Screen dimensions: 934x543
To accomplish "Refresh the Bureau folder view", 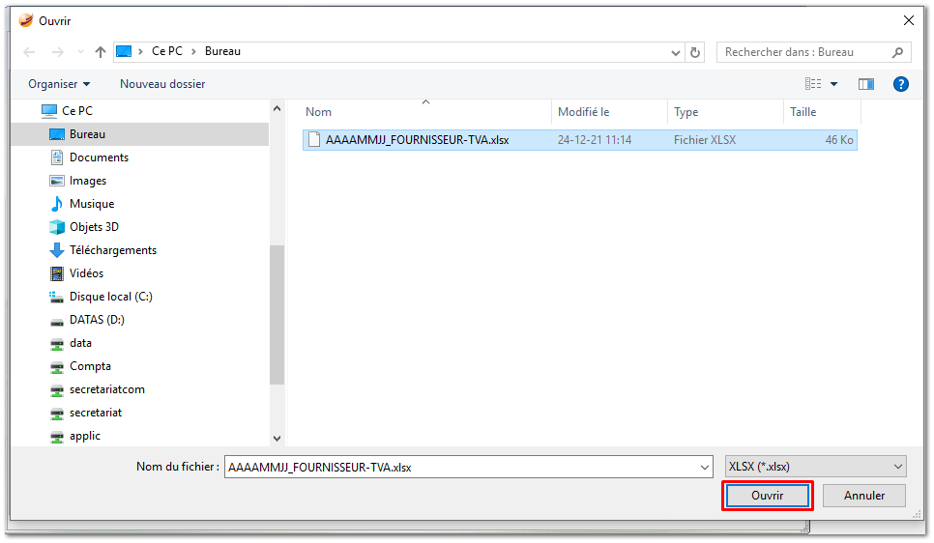I will [x=695, y=52].
